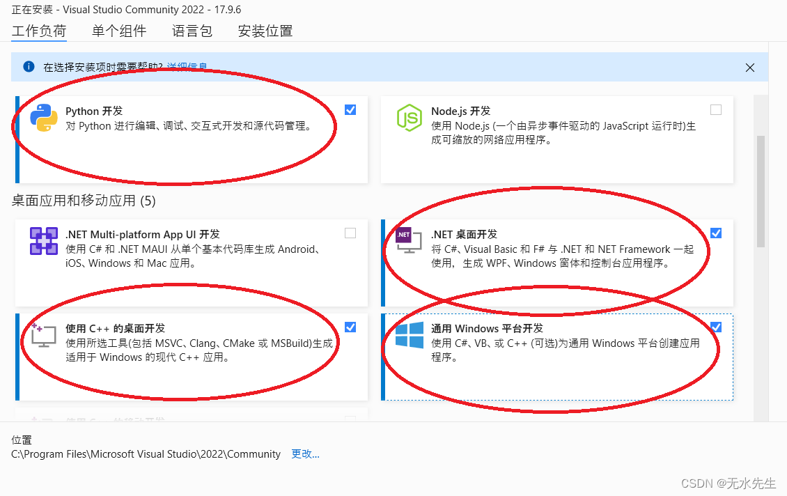Uncheck the .NET 桌面开发 checkbox

(x=716, y=233)
